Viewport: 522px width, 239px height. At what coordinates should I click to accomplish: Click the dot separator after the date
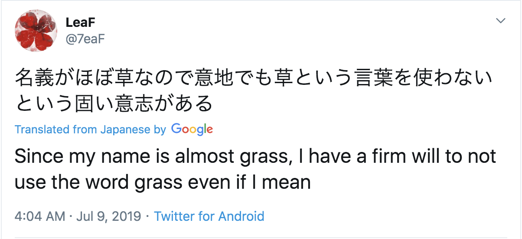click(x=147, y=216)
